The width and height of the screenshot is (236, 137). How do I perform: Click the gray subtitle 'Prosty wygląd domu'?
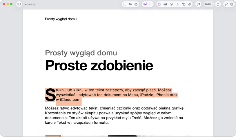click(81, 53)
